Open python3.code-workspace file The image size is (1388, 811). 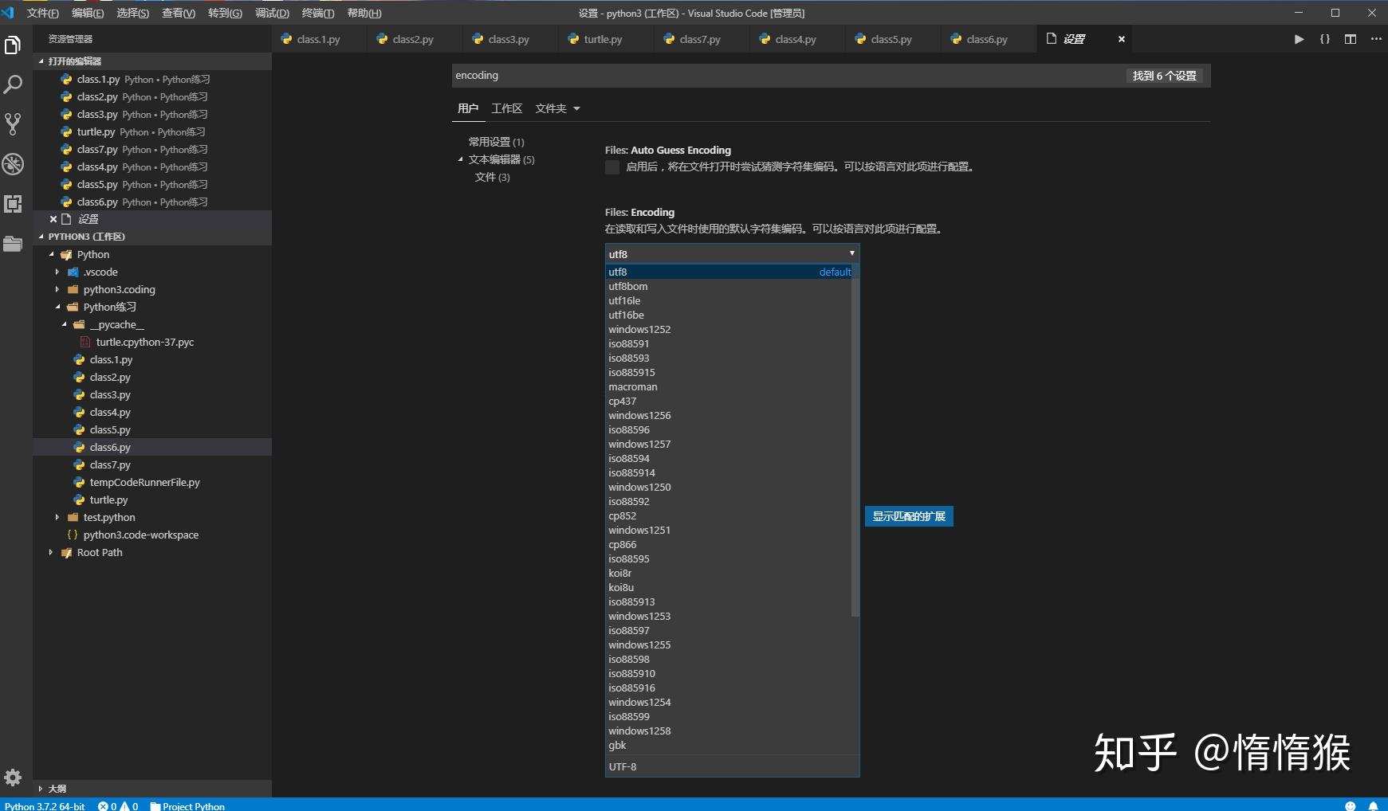(x=141, y=535)
